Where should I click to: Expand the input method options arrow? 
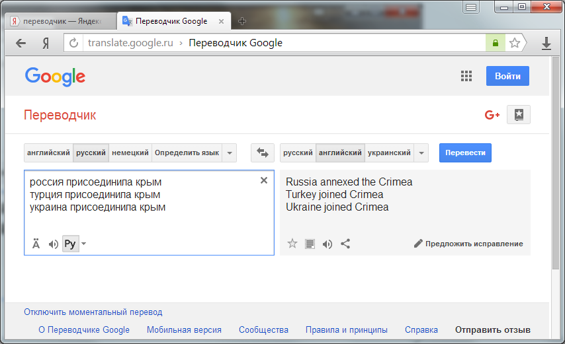click(84, 244)
